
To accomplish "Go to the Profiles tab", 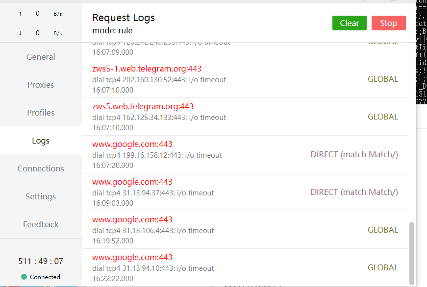I will point(41,113).
